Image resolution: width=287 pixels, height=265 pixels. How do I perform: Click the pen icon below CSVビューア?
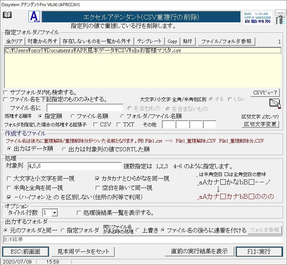point(274,103)
